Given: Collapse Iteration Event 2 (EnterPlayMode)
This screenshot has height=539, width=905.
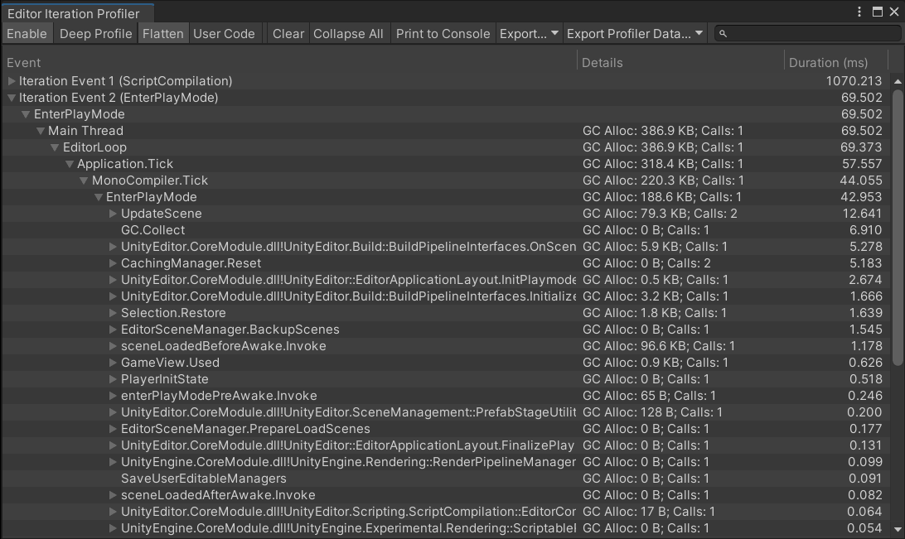Looking at the screenshot, I should pos(12,98).
